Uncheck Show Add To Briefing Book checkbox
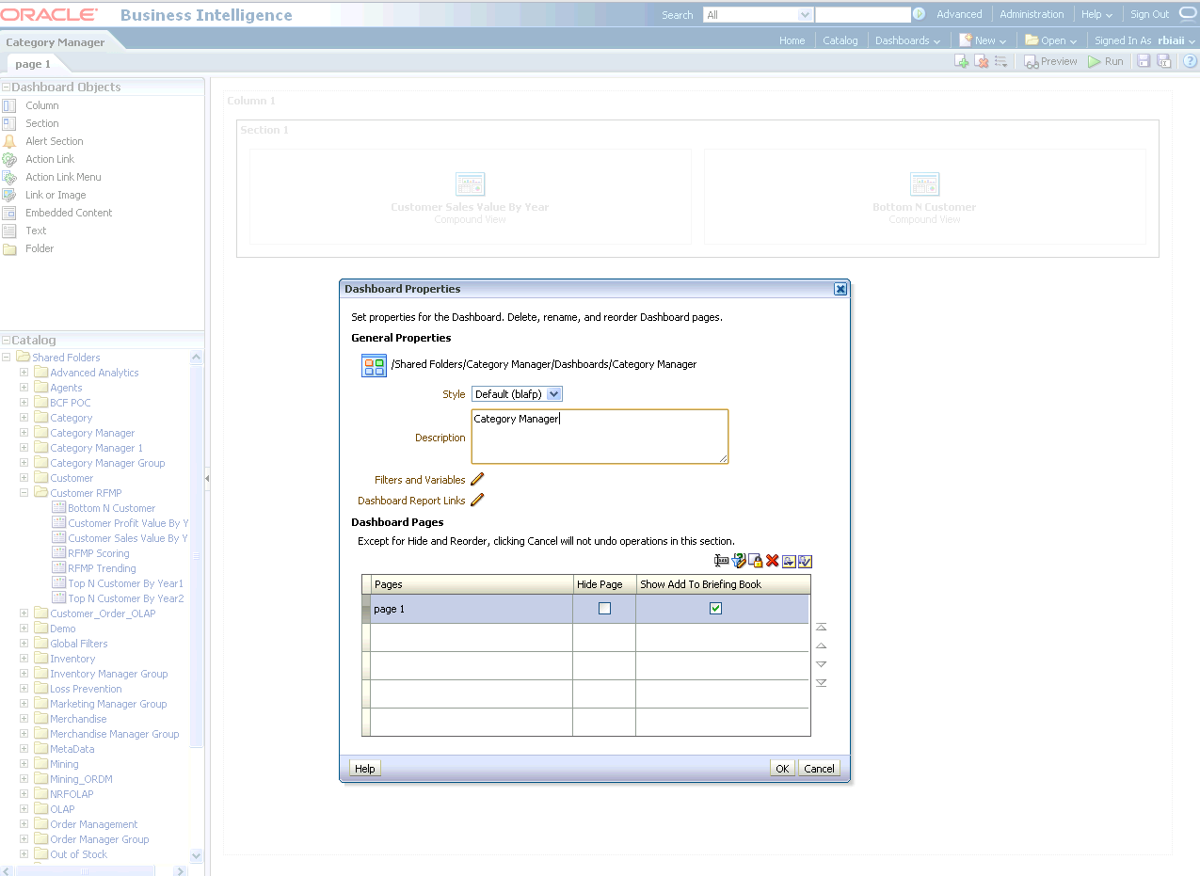Image resolution: width=1200 pixels, height=876 pixels. (715, 609)
